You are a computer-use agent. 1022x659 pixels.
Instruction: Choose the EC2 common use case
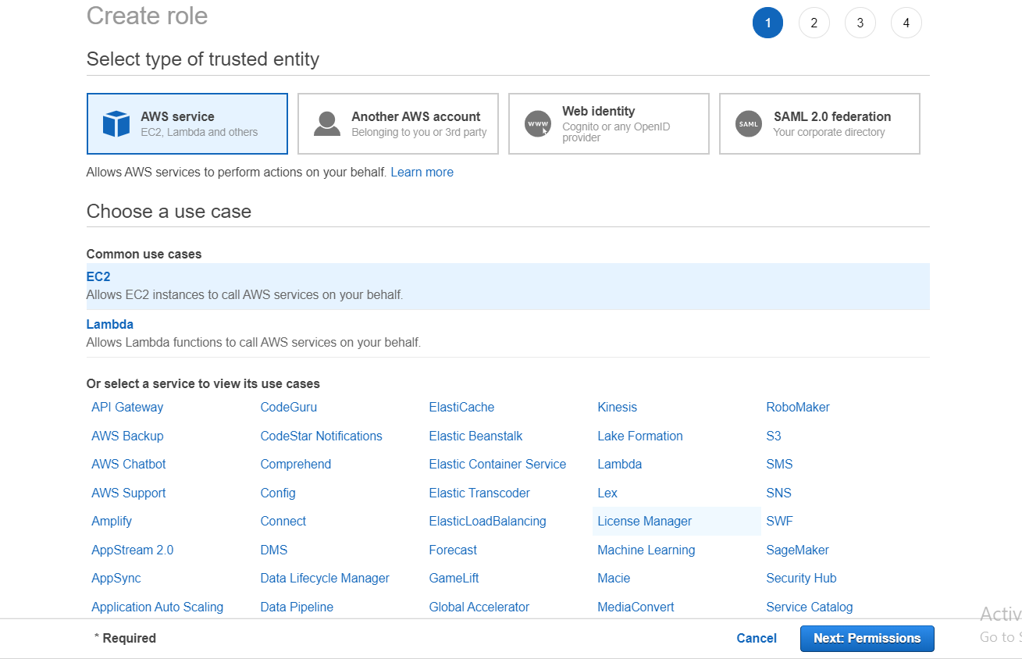click(x=98, y=277)
